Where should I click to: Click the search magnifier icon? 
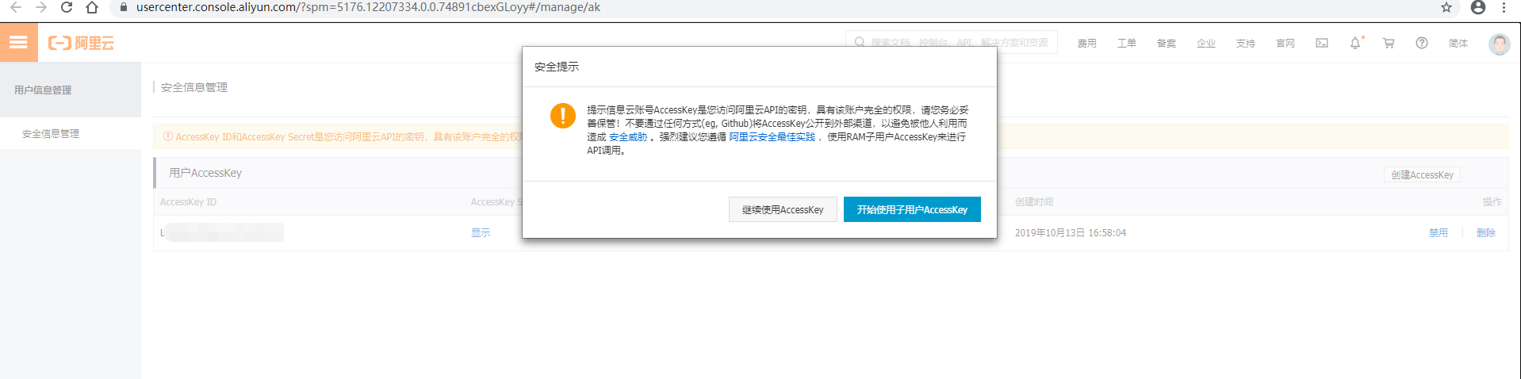(x=860, y=43)
